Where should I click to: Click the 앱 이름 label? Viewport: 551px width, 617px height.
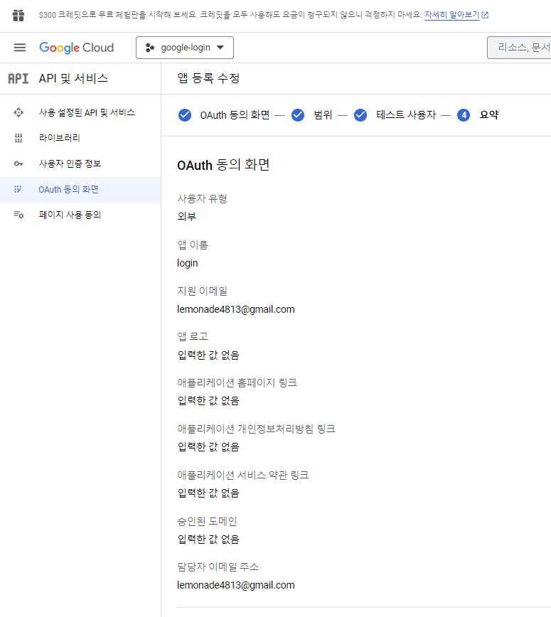pyautogui.click(x=193, y=245)
